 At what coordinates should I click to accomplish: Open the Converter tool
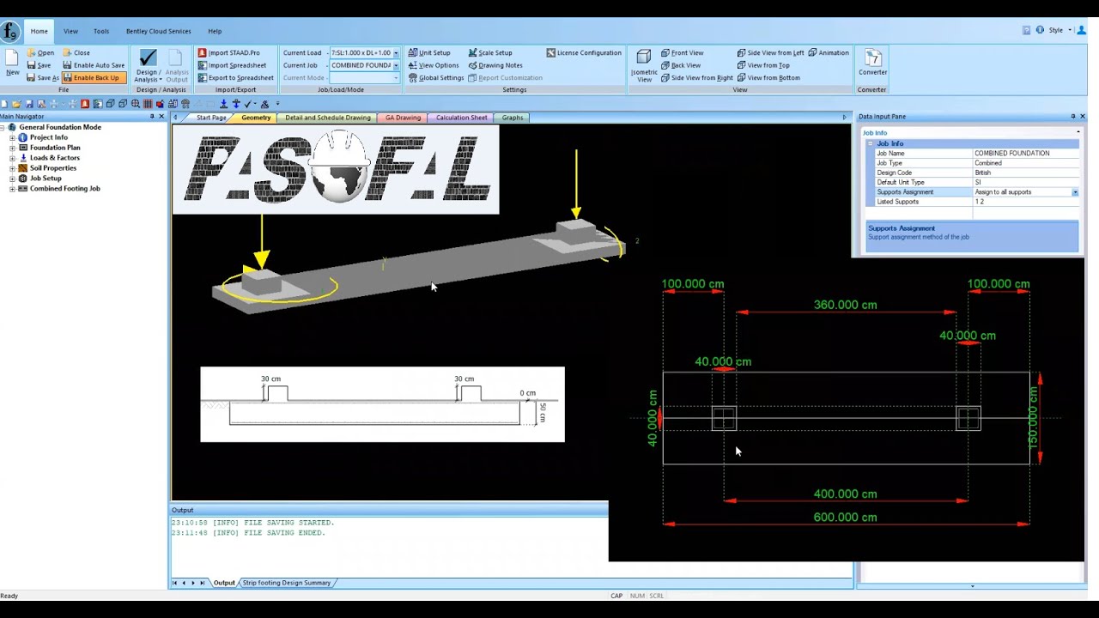[872, 63]
